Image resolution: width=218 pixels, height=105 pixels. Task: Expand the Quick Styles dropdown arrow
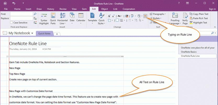(x=105, y=23)
